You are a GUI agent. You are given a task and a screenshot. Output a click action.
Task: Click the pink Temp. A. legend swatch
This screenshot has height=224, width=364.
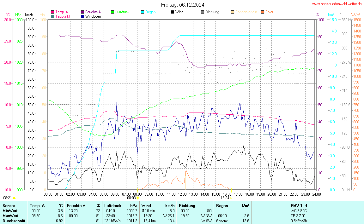point(52,12)
